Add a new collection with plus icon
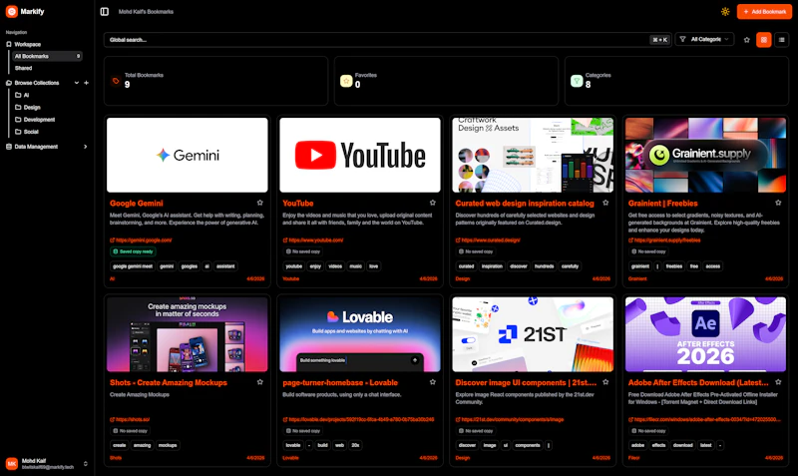 point(86,83)
